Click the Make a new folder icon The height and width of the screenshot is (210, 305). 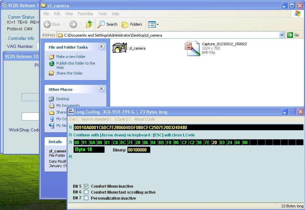[x=52, y=57]
